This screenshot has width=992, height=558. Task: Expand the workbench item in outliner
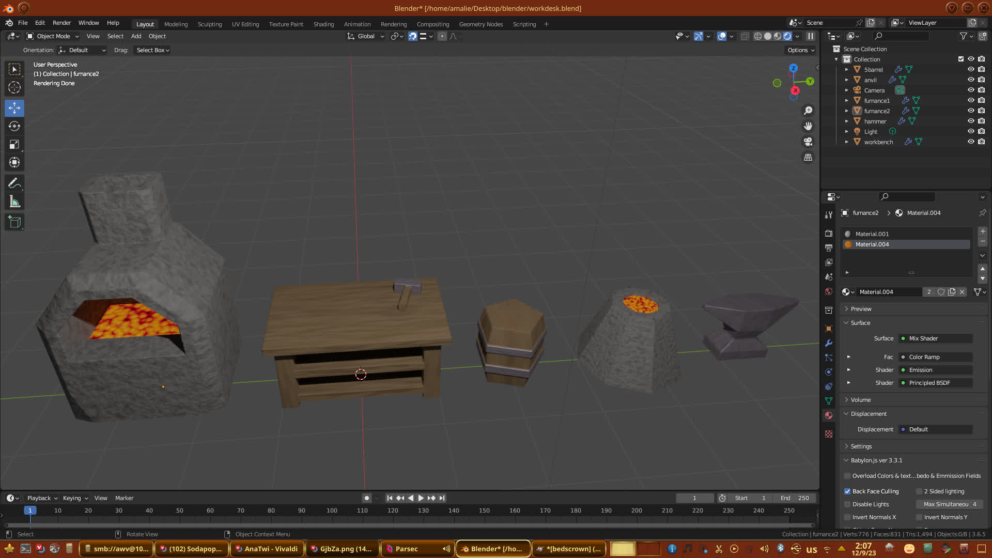point(846,142)
